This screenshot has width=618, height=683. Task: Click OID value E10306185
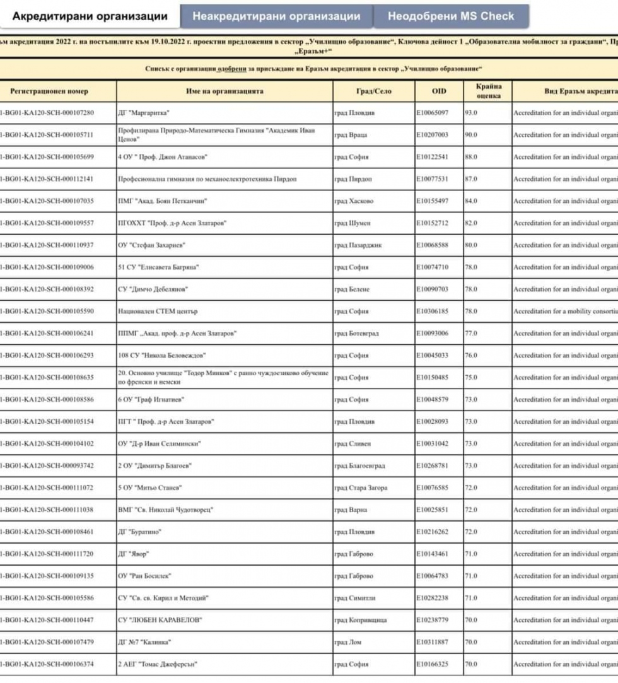pyautogui.click(x=433, y=312)
